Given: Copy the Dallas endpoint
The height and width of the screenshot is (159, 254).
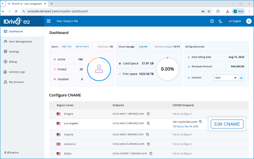Looking at the screenshot, I should (x=151, y=154).
